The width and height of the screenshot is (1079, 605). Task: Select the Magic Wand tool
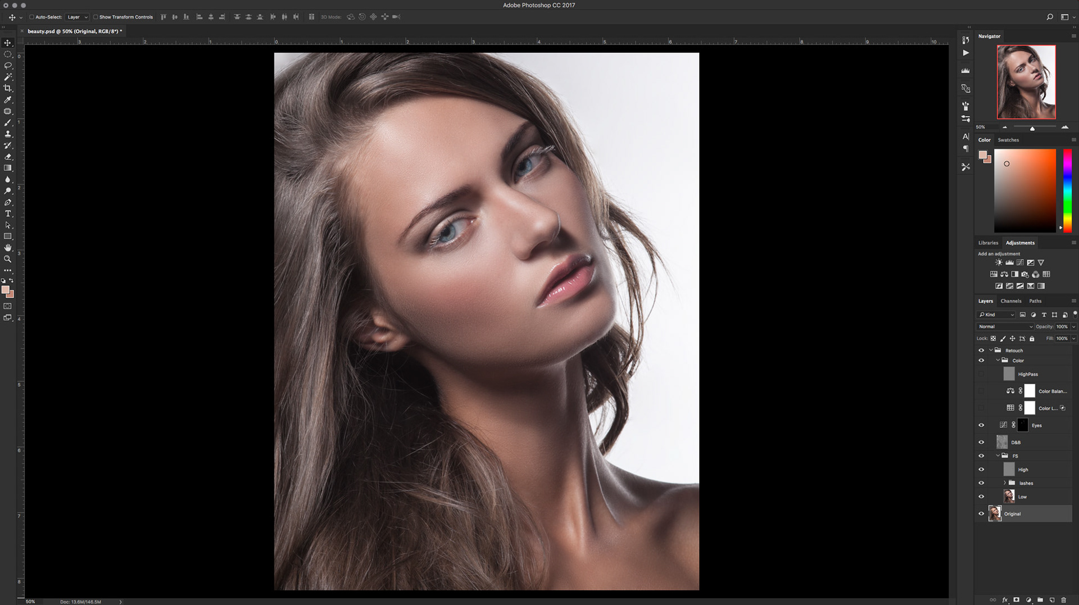point(8,77)
